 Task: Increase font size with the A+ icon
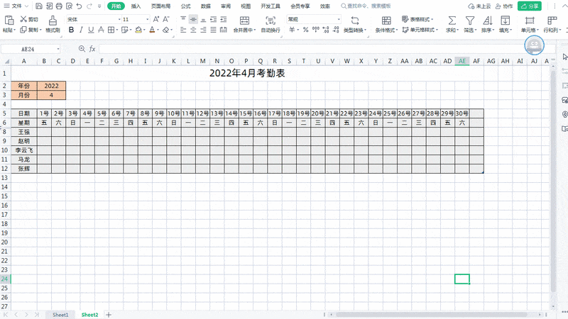[x=156, y=19]
